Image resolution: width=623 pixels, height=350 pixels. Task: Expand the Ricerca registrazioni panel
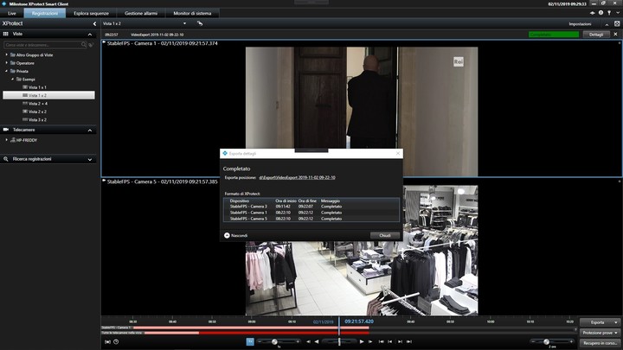pyautogui.click(x=90, y=159)
